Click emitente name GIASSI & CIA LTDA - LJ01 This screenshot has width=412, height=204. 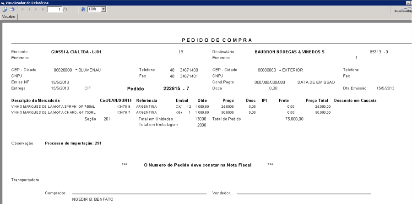(x=76, y=52)
